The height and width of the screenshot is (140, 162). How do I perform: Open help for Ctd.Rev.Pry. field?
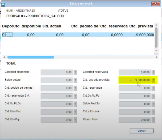pos(75,120)
